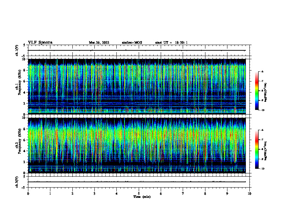Image resolution: width=281 pixels, height=217 pixels.
Task: Click the "0" frequency tick of ch.1 panel
Action: pos(25,115)
